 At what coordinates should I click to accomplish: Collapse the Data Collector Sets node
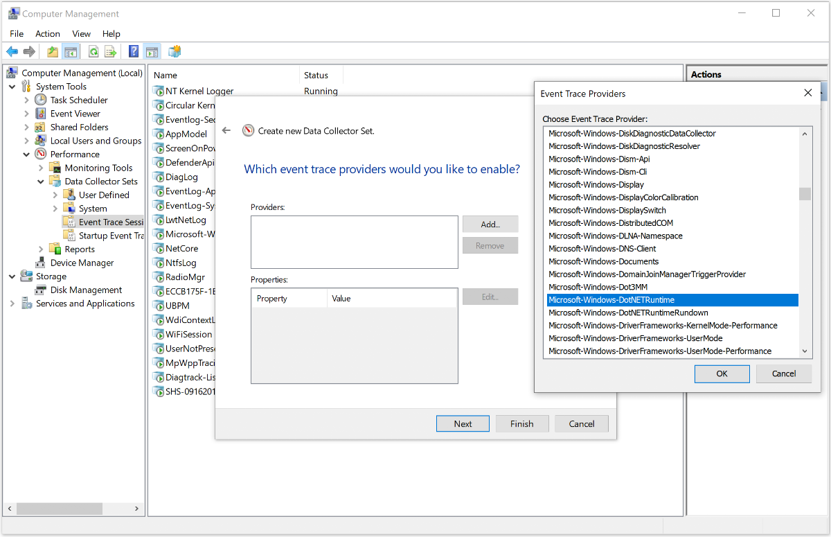pyautogui.click(x=41, y=182)
